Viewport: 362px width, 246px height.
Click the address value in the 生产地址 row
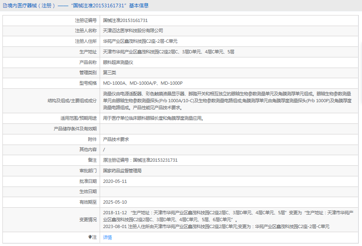(x=168, y=52)
